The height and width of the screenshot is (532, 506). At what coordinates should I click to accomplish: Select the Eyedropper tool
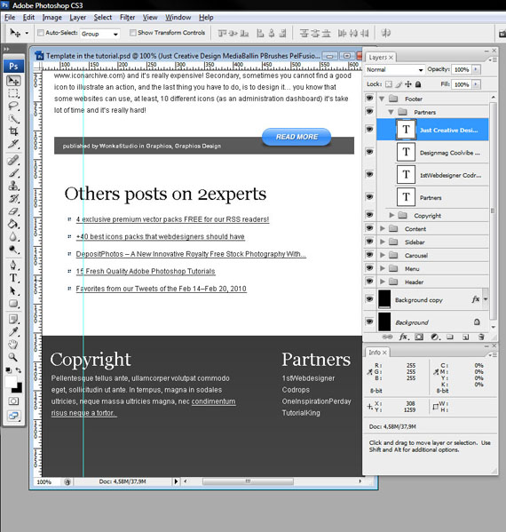(x=13, y=331)
